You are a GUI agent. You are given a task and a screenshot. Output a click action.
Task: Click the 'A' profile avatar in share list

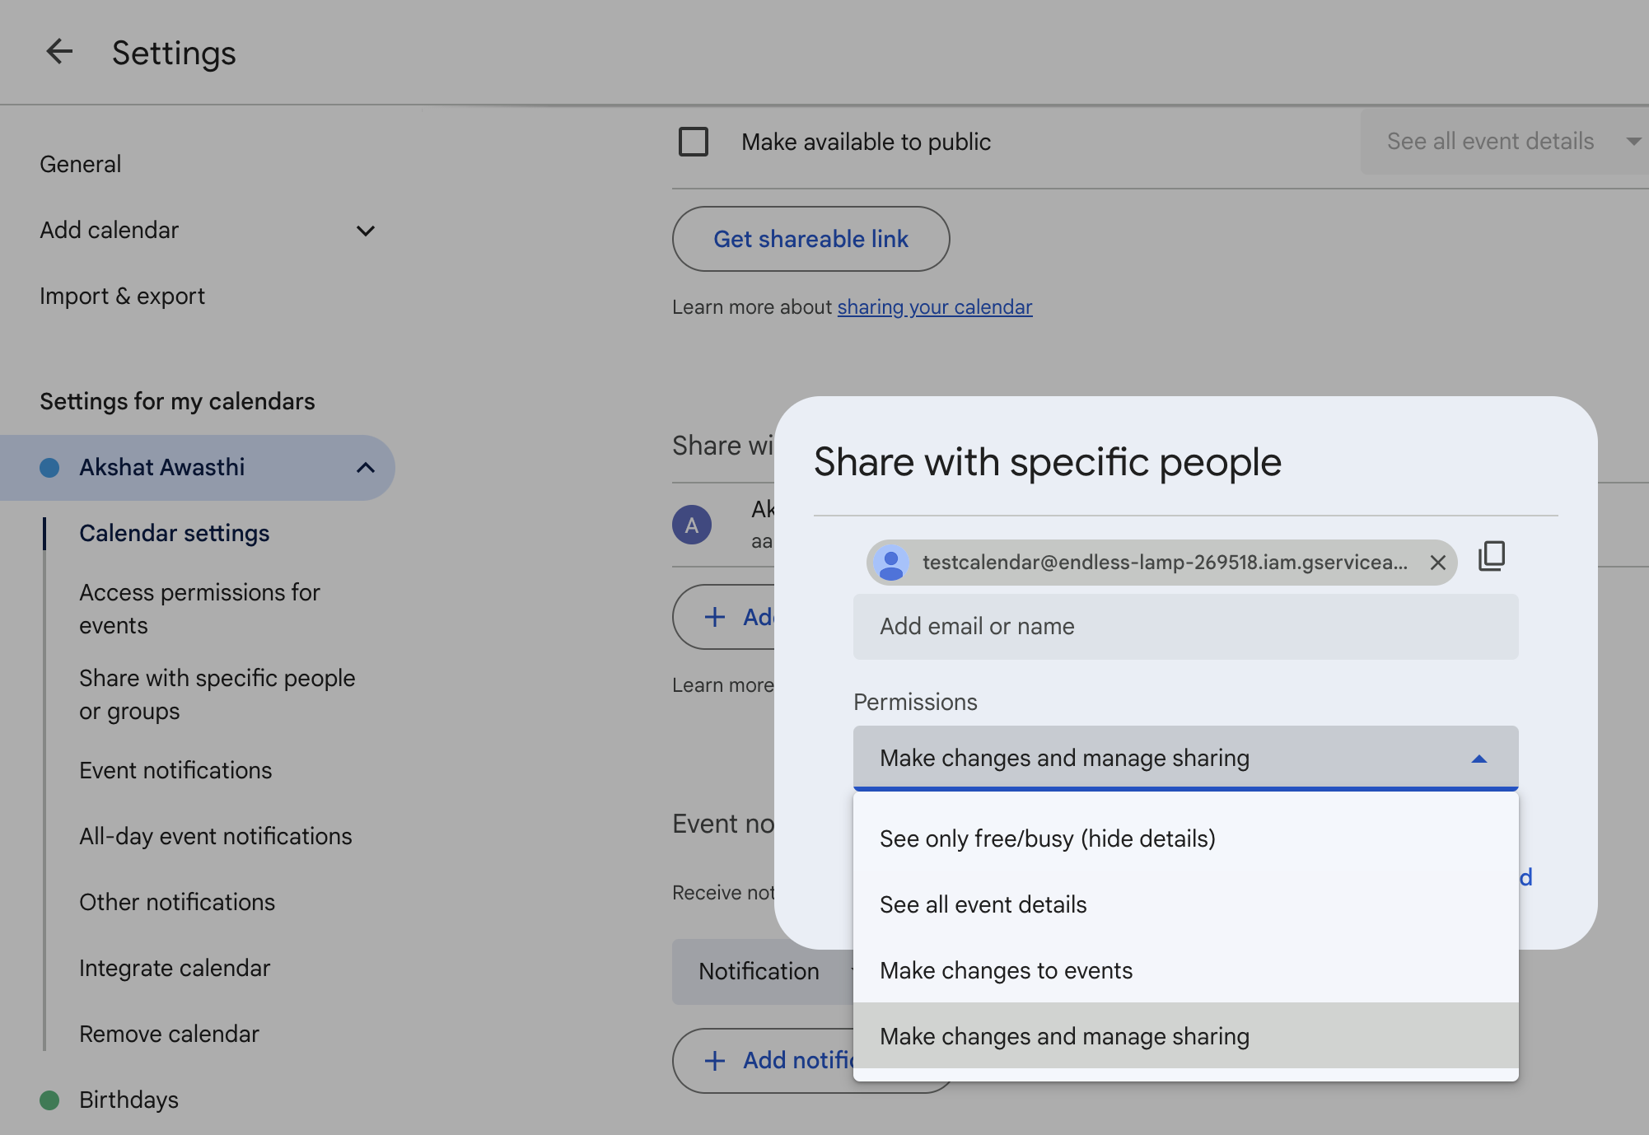click(x=692, y=525)
